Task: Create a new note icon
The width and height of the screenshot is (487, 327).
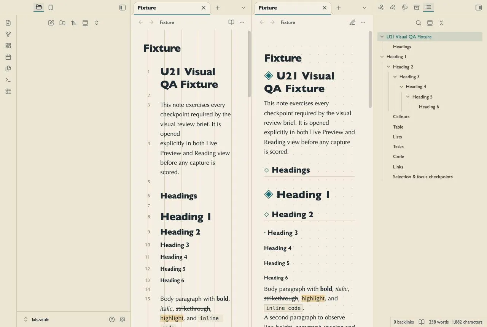Action: tap(51, 23)
